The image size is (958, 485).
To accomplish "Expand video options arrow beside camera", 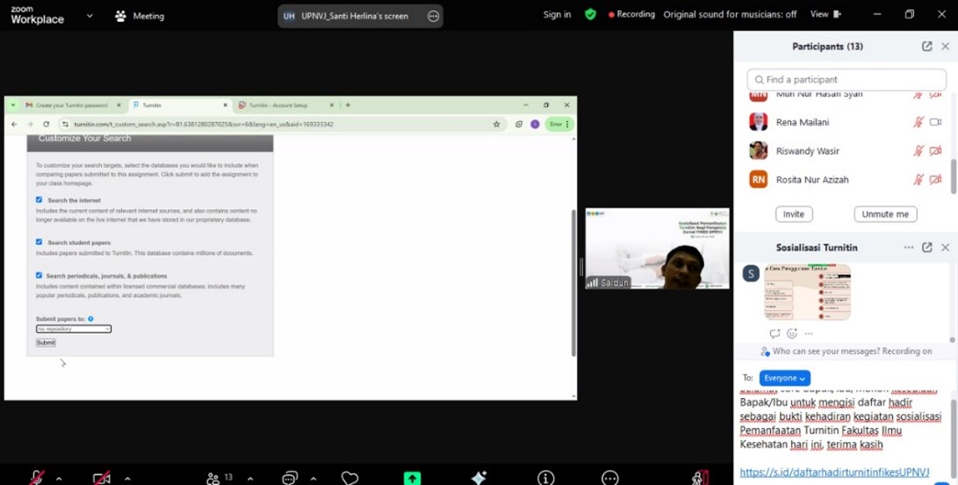I will coord(127,478).
